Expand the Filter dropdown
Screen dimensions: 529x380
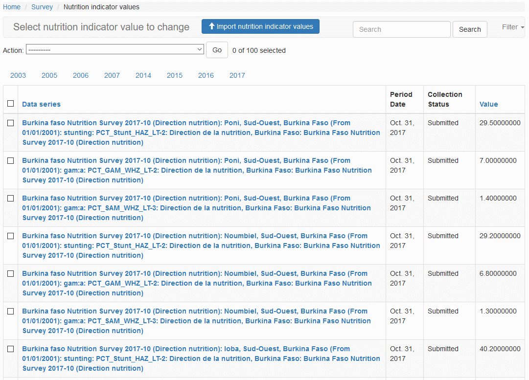(512, 27)
